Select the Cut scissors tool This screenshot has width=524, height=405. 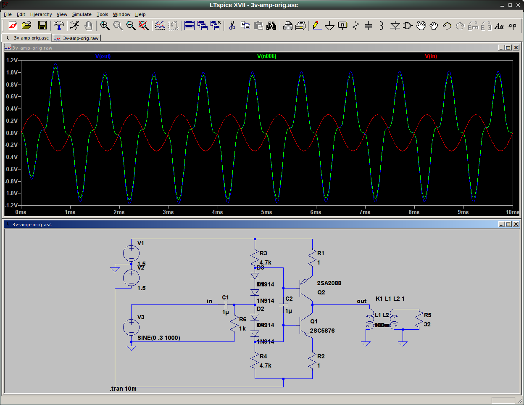click(232, 26)
